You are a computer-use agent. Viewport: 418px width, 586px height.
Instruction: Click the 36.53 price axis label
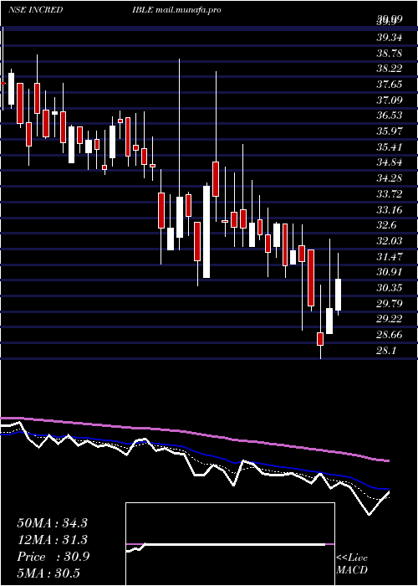coord(390,116)
